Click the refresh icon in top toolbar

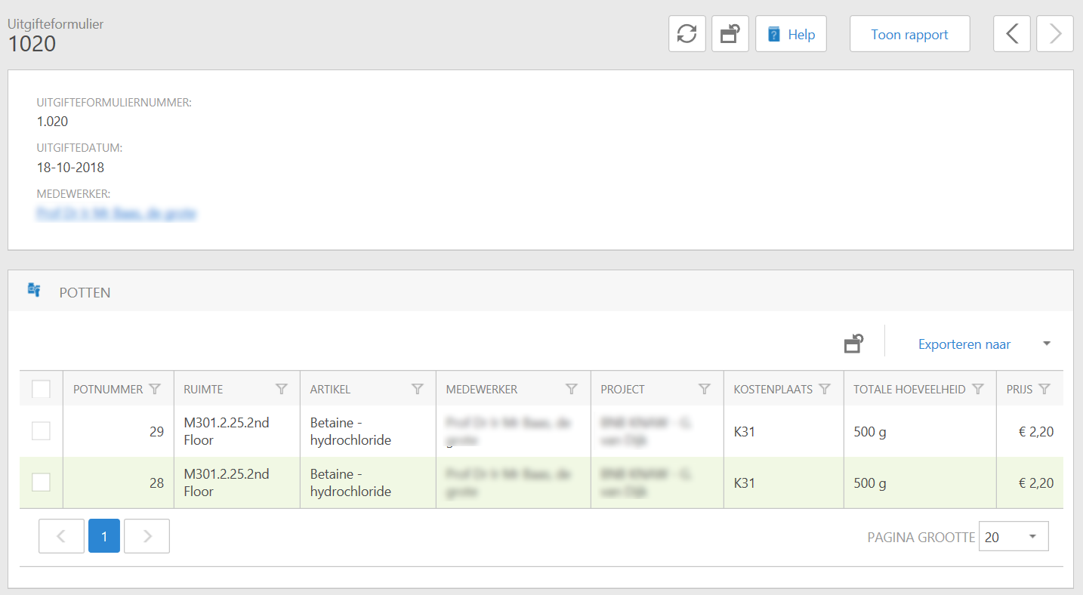[x=687, y=34]
